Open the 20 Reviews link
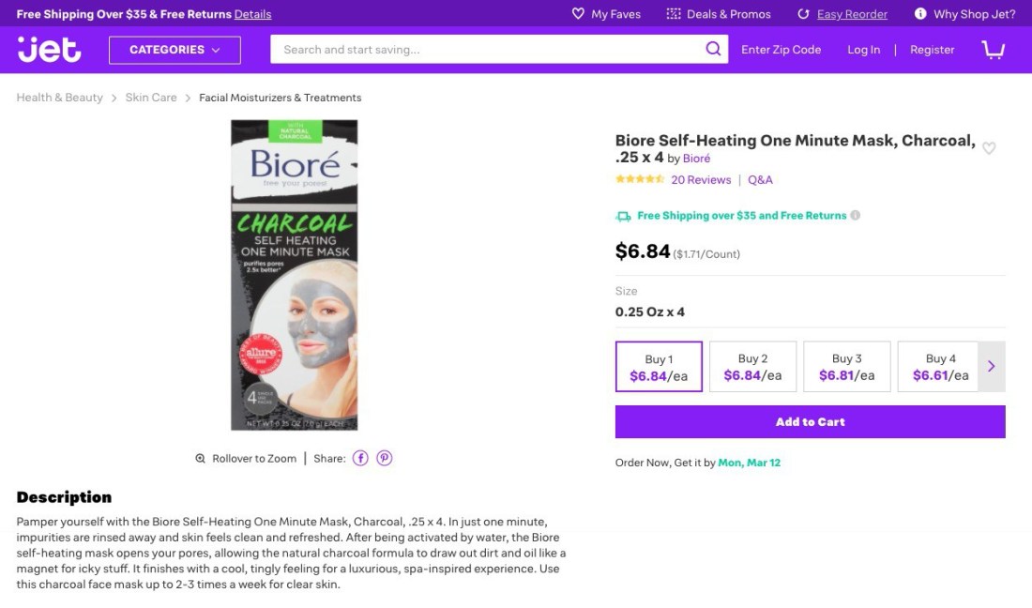The width and height of the screenshot is (1032, 608). [x=701, y=179]
